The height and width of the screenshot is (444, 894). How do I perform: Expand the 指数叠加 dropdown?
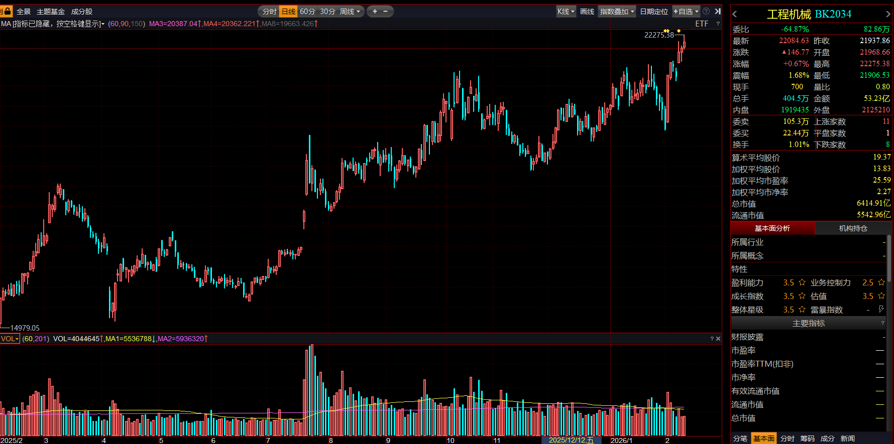[x=617, y=11]
